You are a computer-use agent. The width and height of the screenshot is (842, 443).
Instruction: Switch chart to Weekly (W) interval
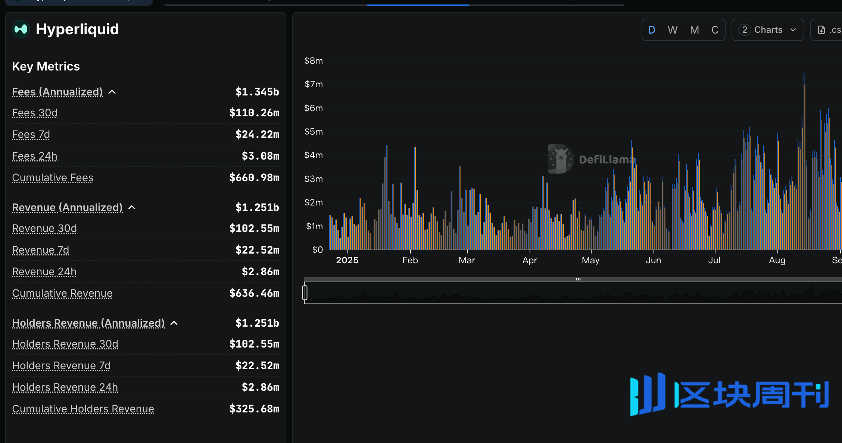673,30
